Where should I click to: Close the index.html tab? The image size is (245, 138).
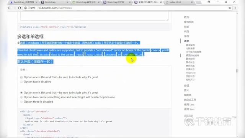point(192,2)
